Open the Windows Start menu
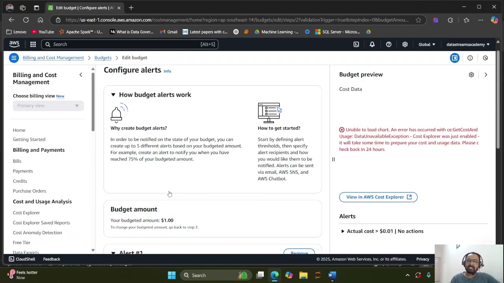The height and width of the screenshot is (283, 504). click(172, 275)
